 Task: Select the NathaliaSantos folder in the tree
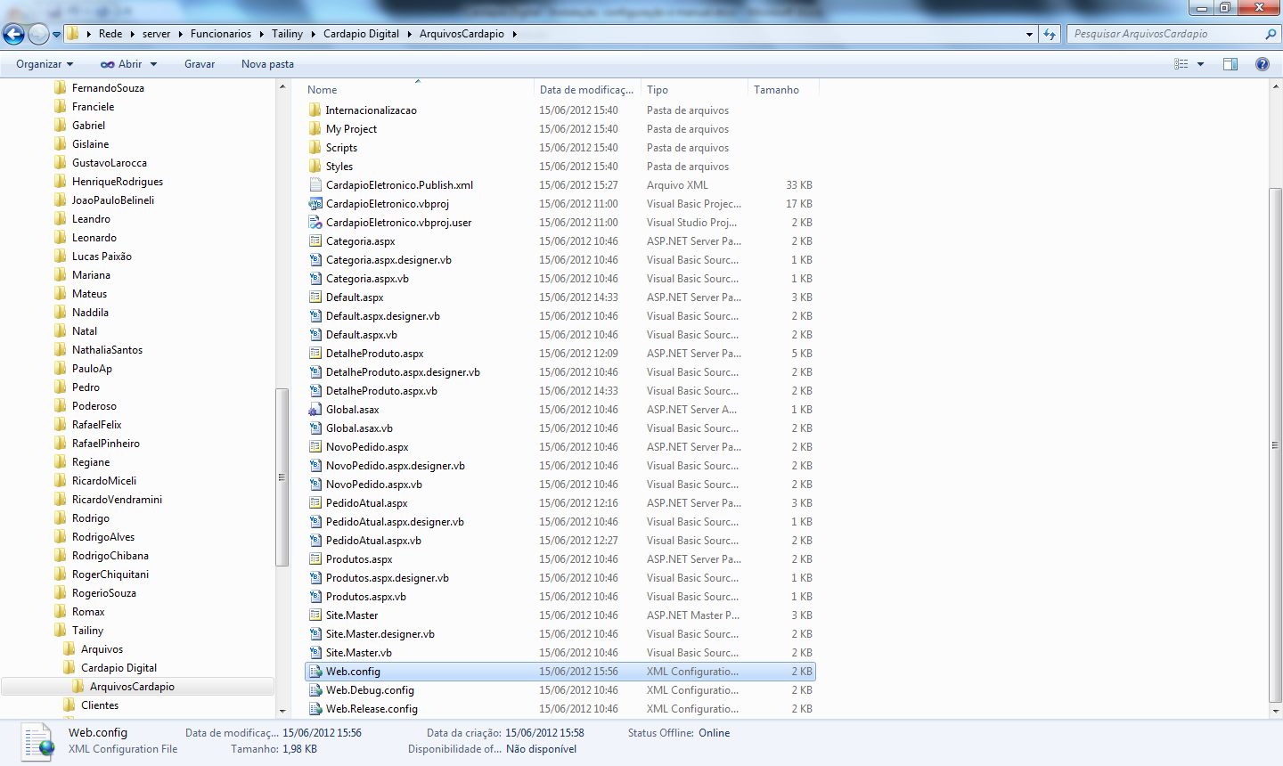[x=107, y=350]
